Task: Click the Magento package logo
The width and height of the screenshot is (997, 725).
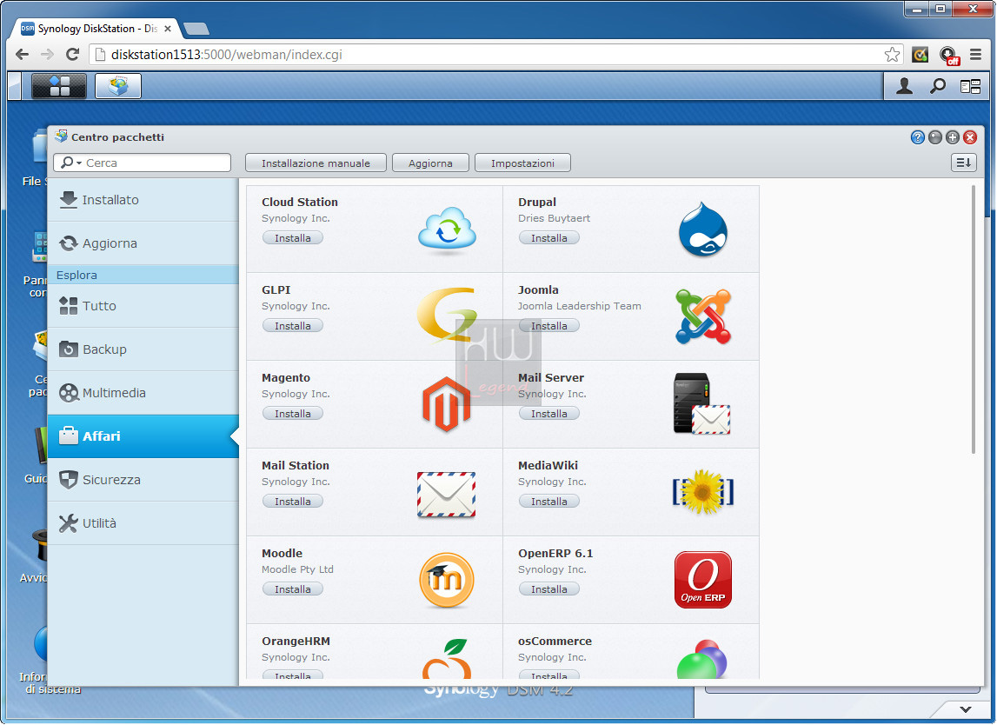Action: 447,404
